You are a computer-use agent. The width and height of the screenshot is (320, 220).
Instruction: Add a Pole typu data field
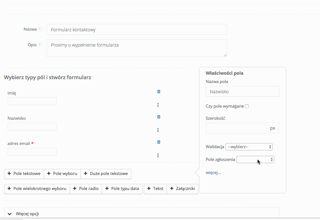pyautogui.click(x=122, y=189)
